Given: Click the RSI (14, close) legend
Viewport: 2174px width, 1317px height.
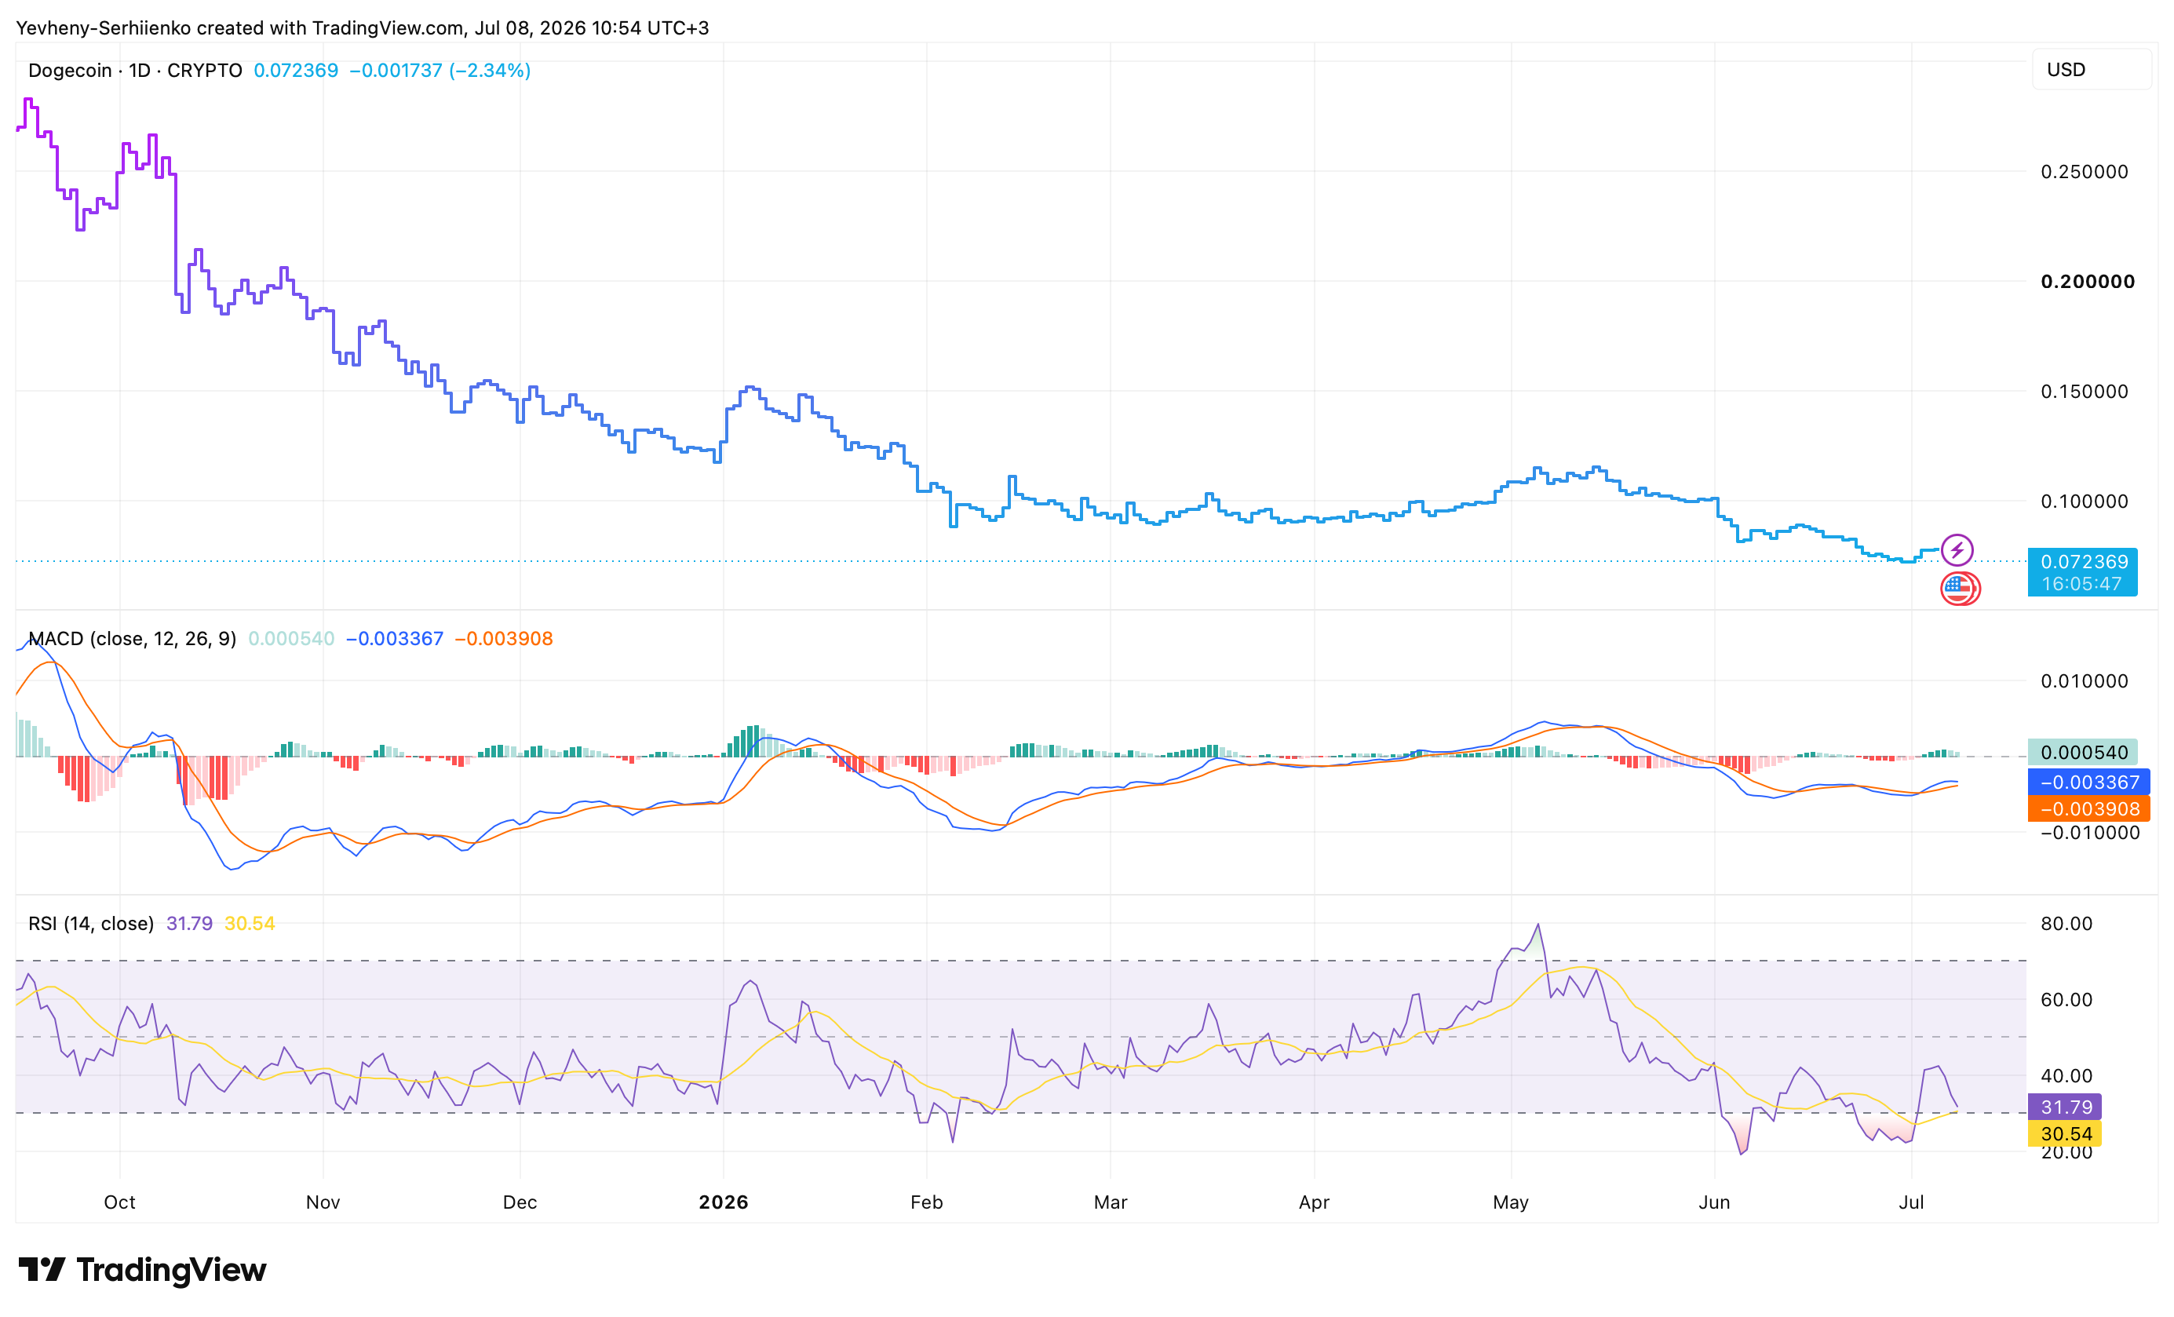Looking at the screenshot, I should [91, 924].
